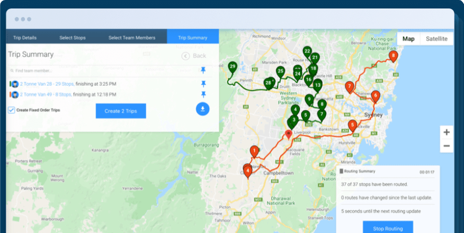The width and height of the screenshot is (464, 233).
Task: Select green stop marker 16
Action: (309, 80)
